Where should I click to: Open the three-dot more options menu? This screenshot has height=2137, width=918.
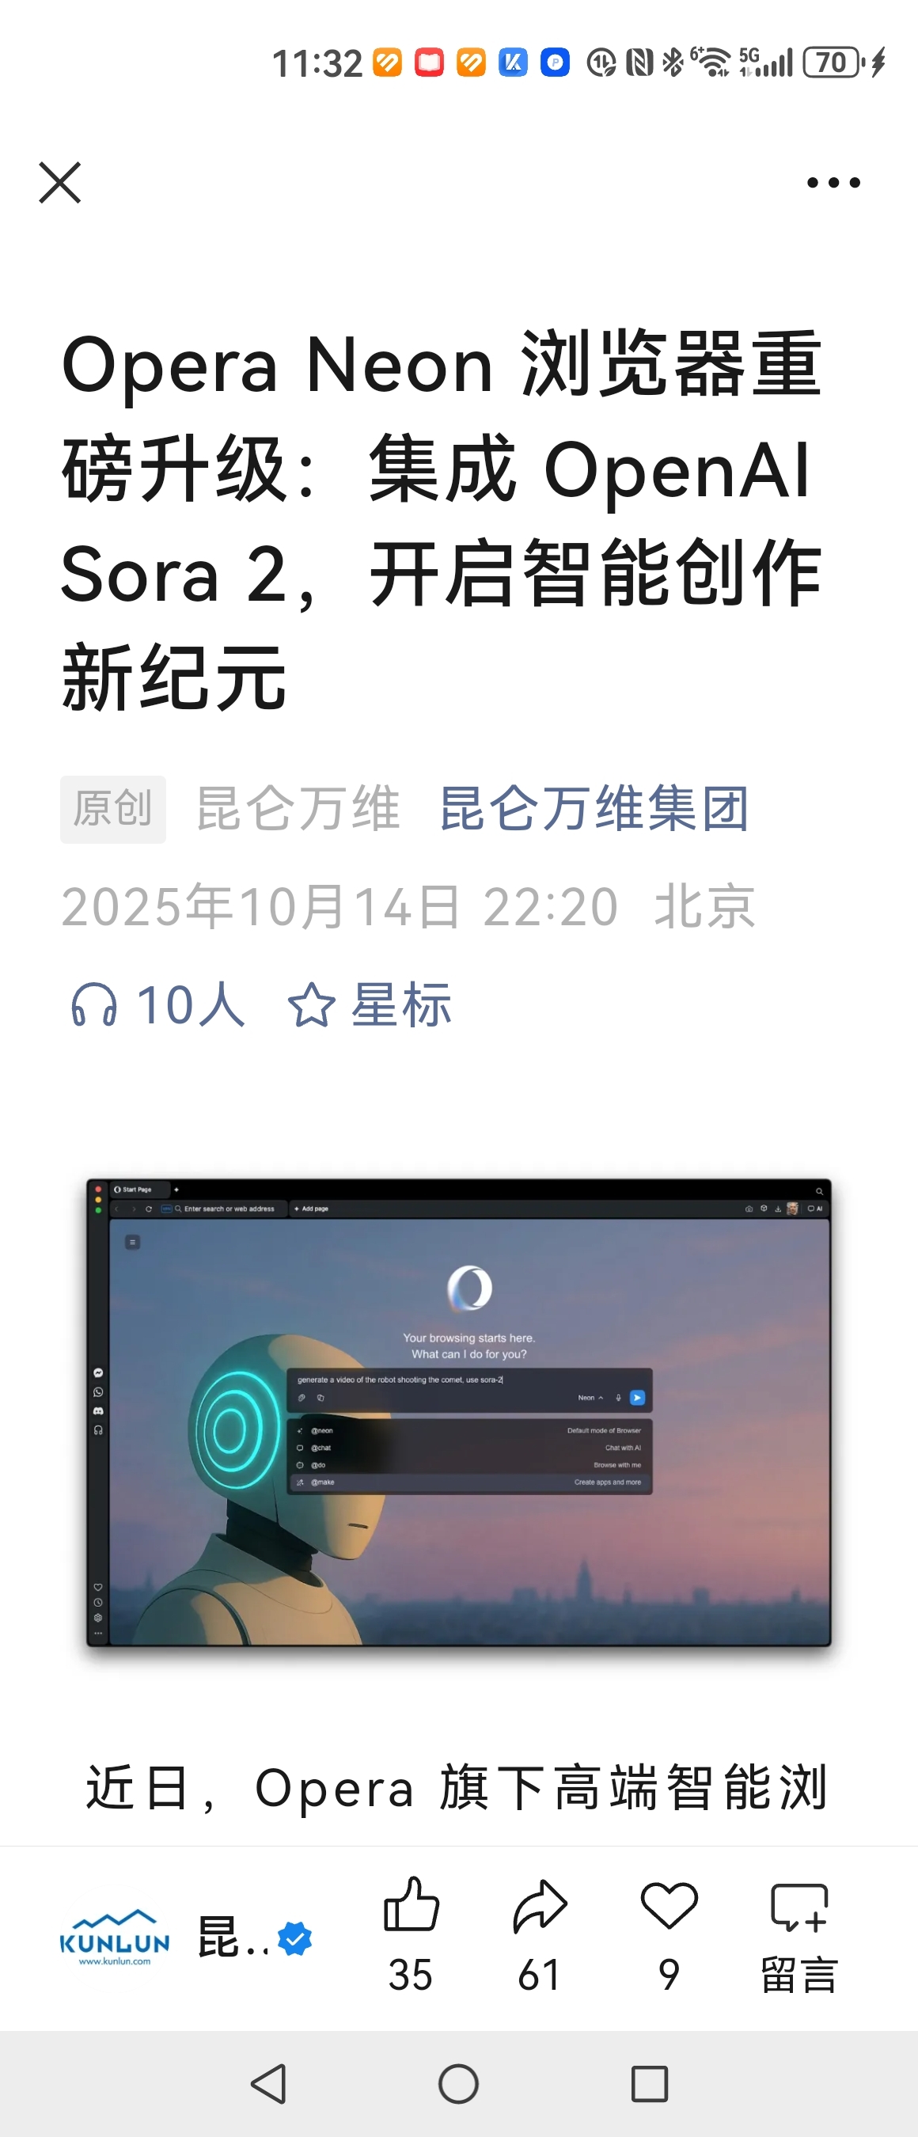(x=833, y=183)
